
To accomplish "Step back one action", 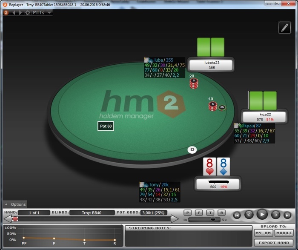I will click(x=249, y=215).
